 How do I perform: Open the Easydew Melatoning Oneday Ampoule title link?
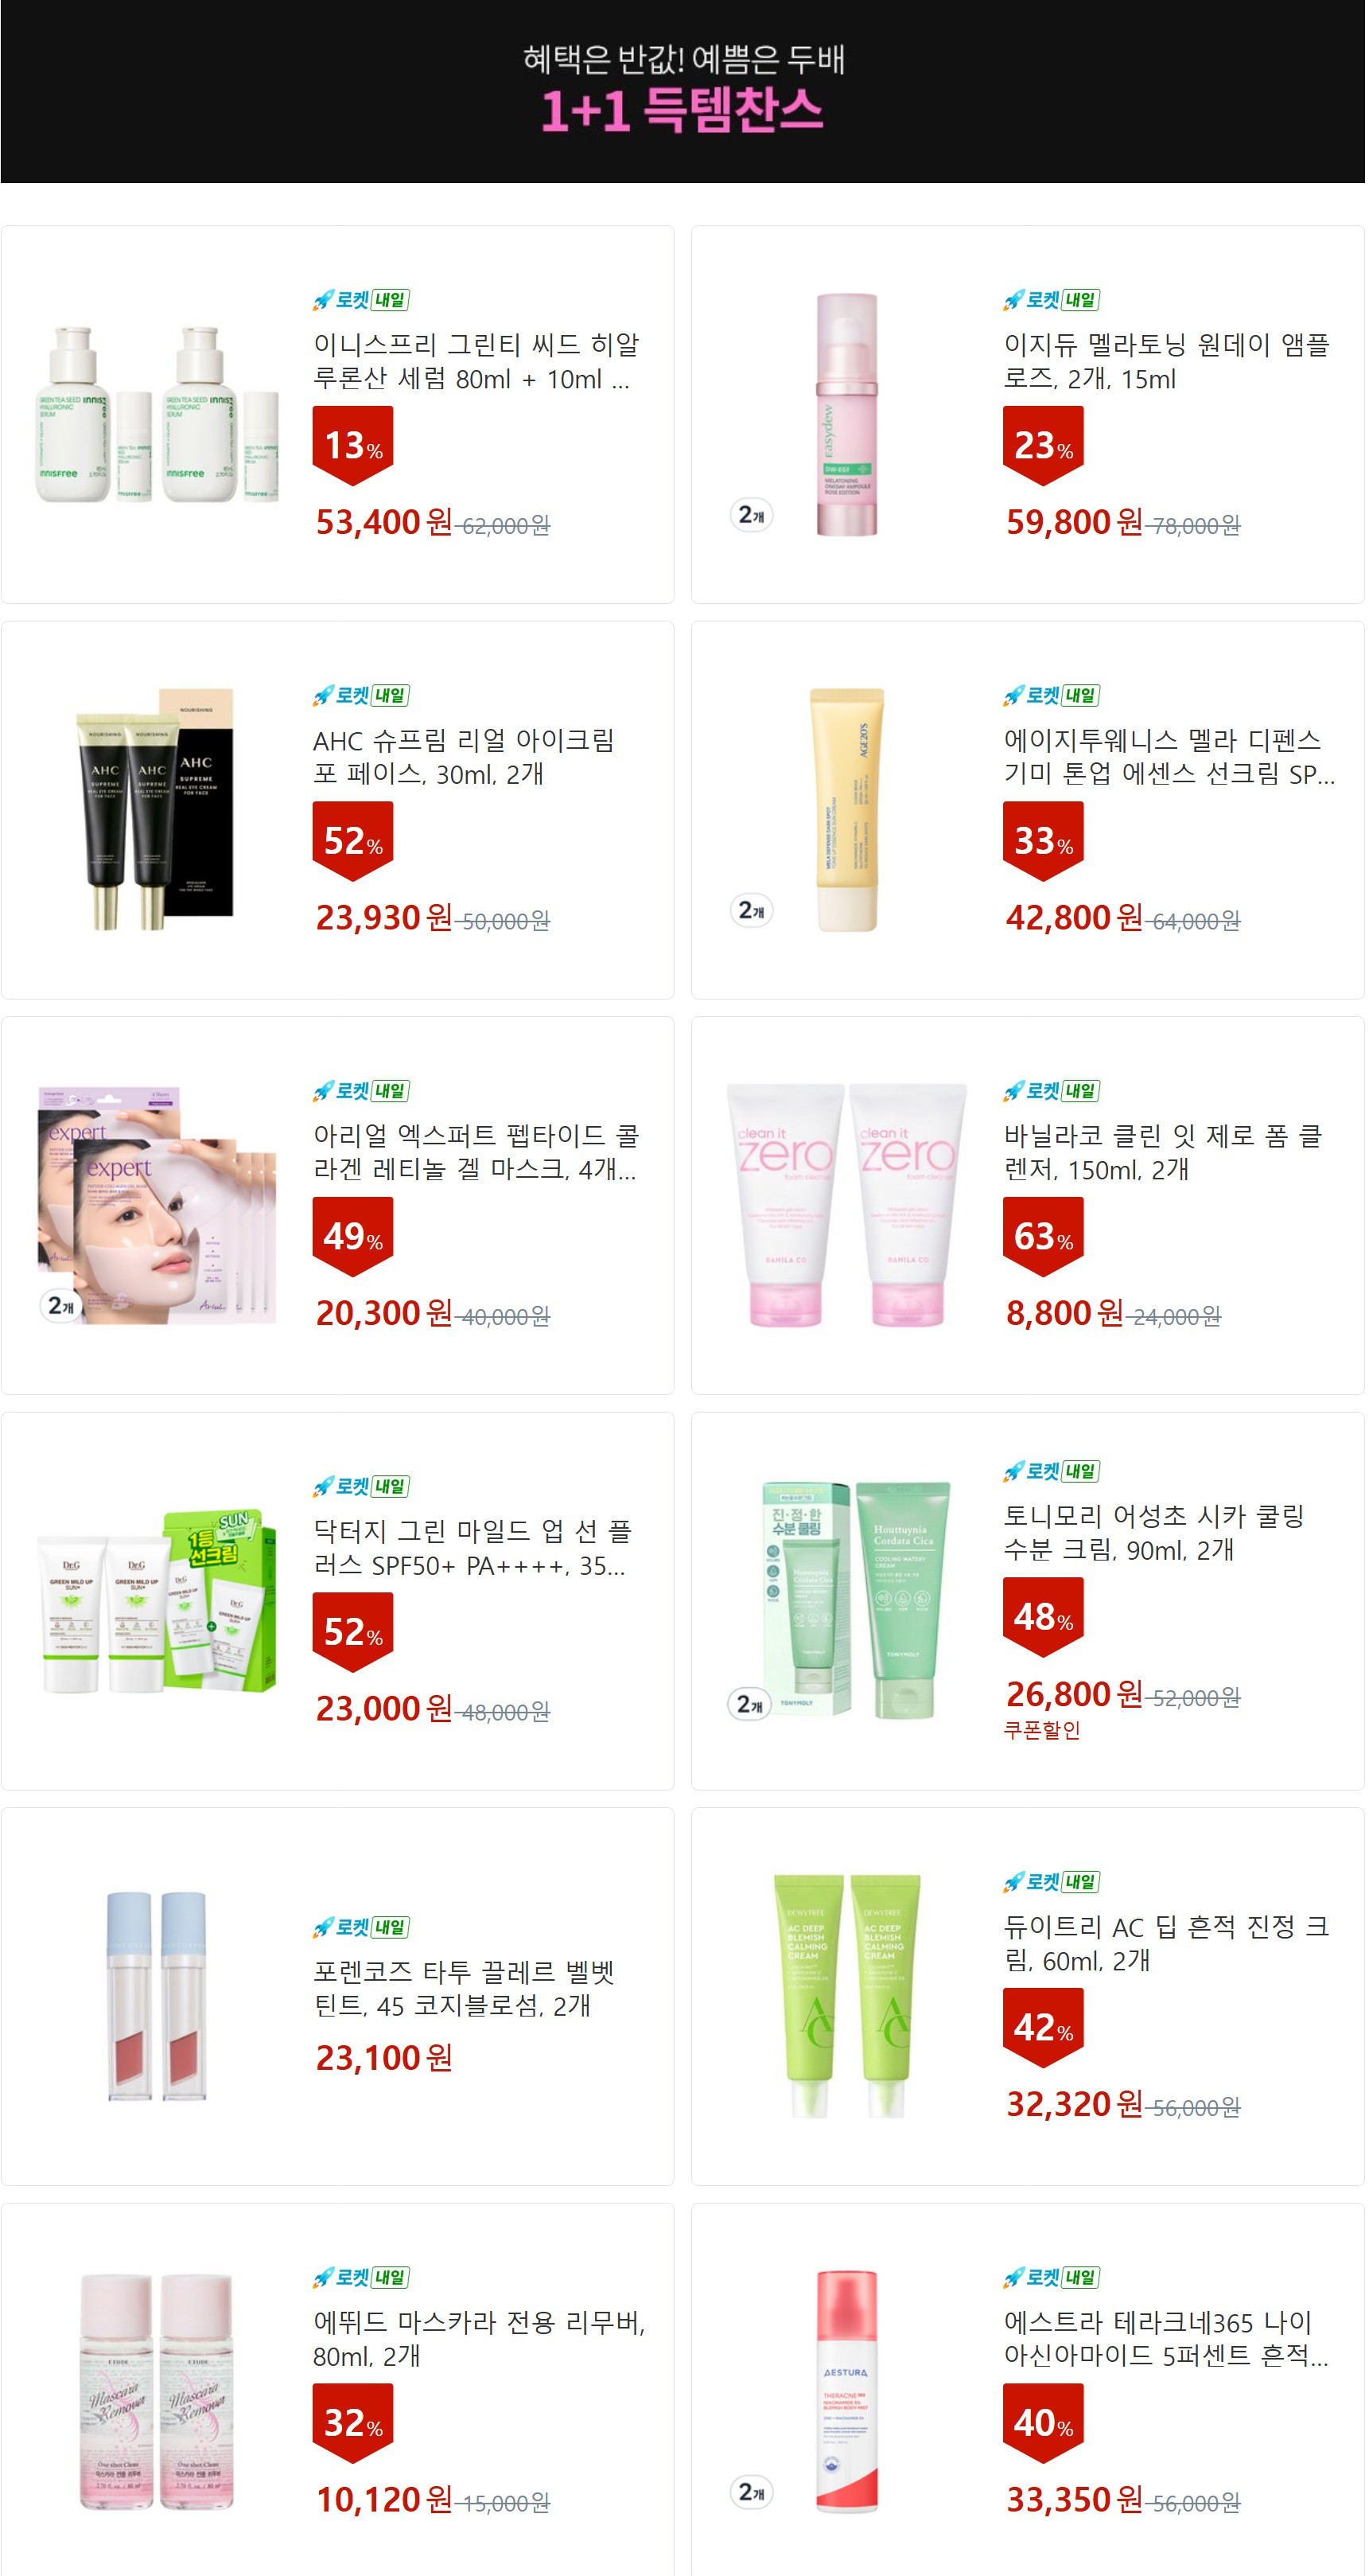click(x=1167, y=362)
